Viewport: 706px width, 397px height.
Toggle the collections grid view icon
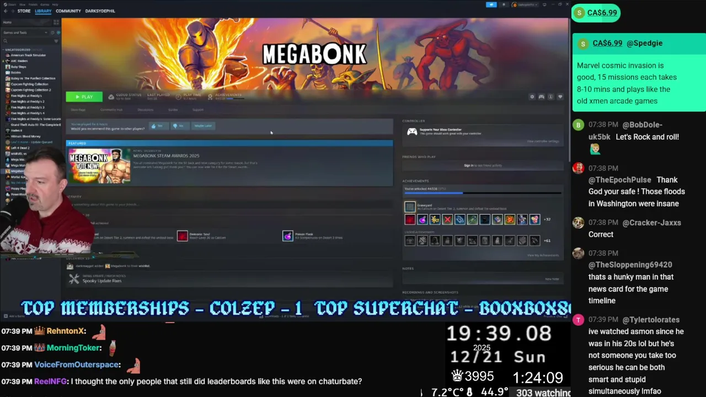(56, 23)
